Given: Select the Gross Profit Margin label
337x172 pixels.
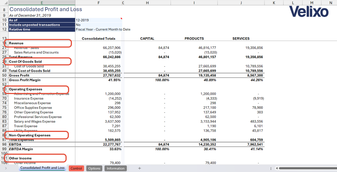Looking at the screenshot, I should pos(25,80).
